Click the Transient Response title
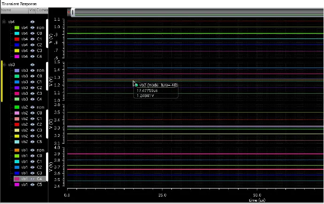 point(19,4)
